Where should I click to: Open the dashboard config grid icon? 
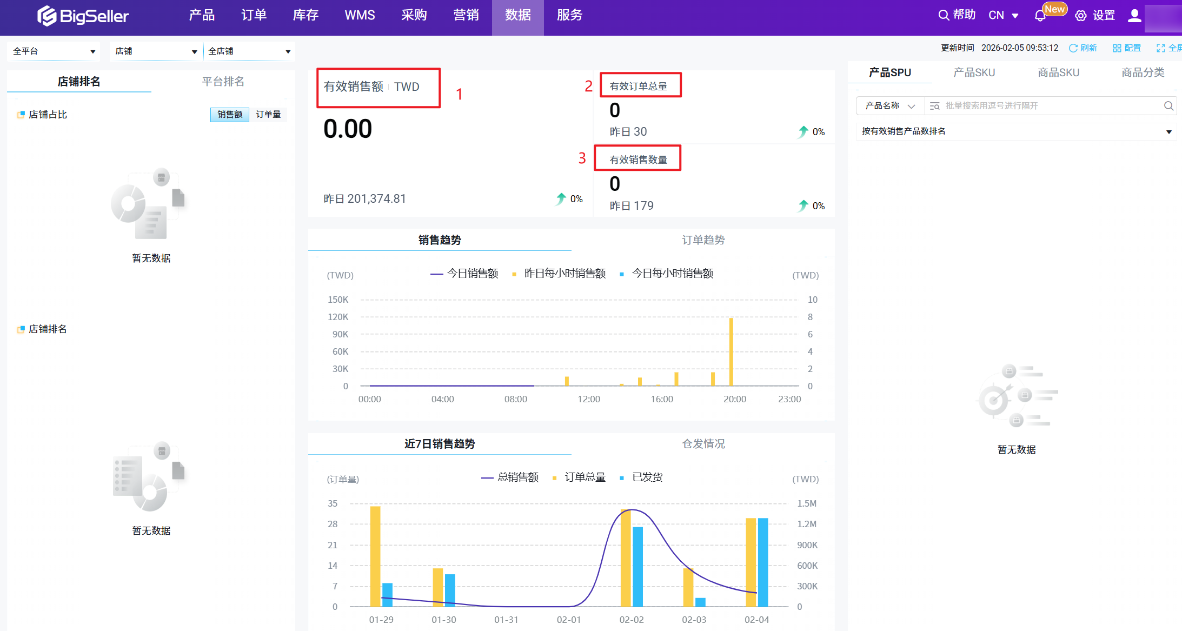click(1117, 48)
